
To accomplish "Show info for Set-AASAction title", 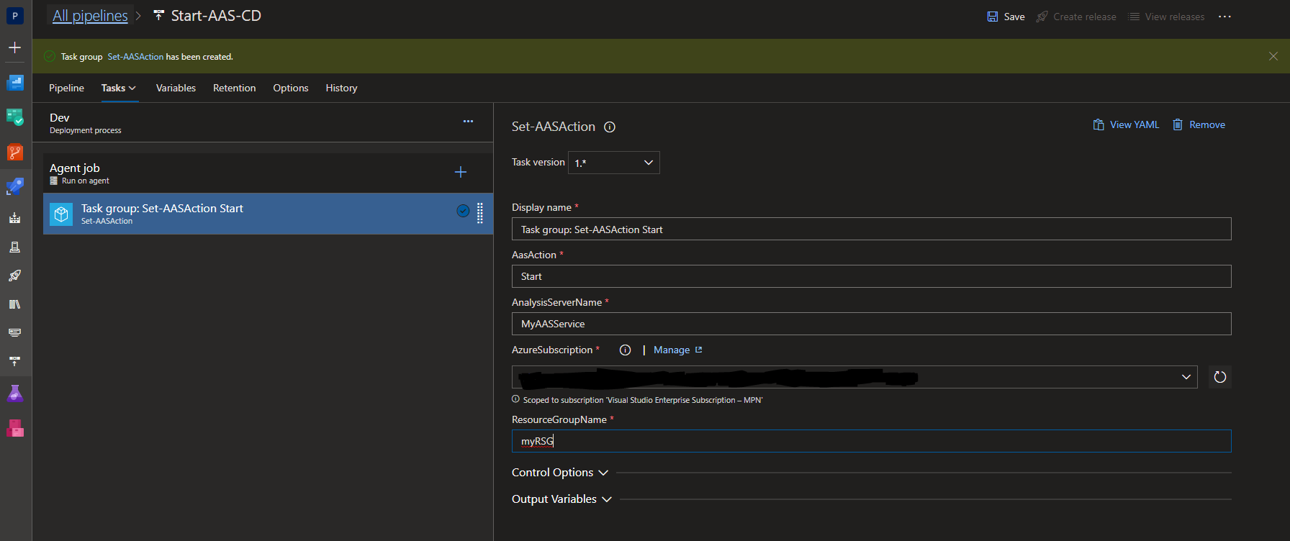I will coord(610,127).
